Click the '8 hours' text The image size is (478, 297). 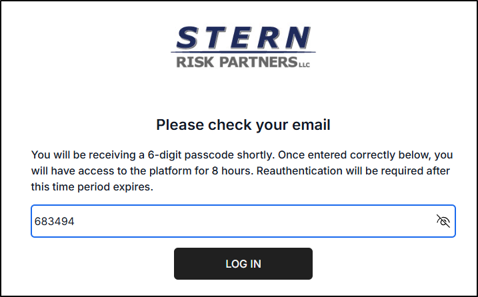point(232,170)
